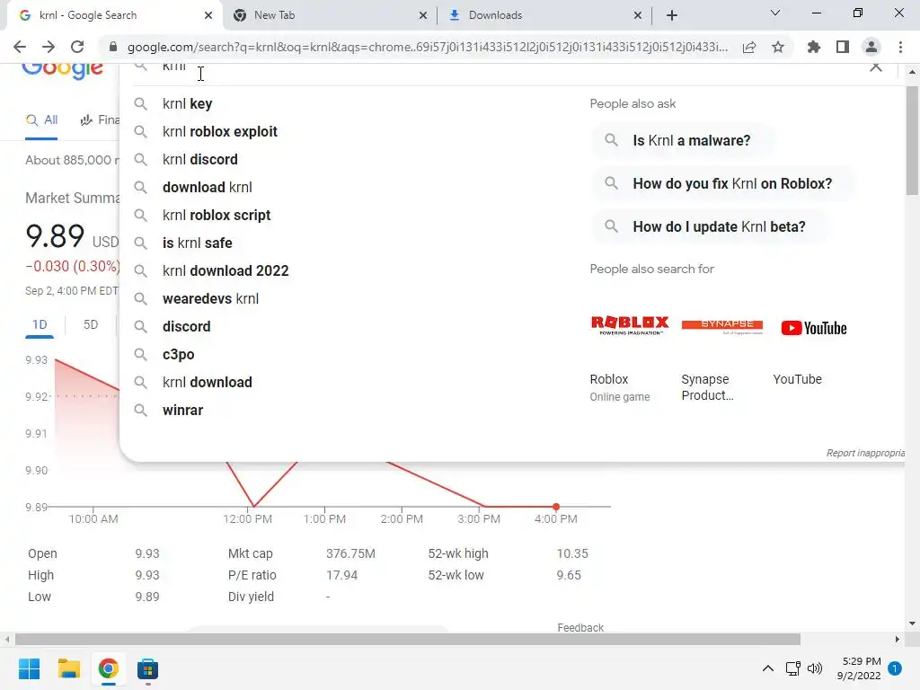View site information lock icon
This screenshot has height=690, width=920.
[x=113, y=47]
